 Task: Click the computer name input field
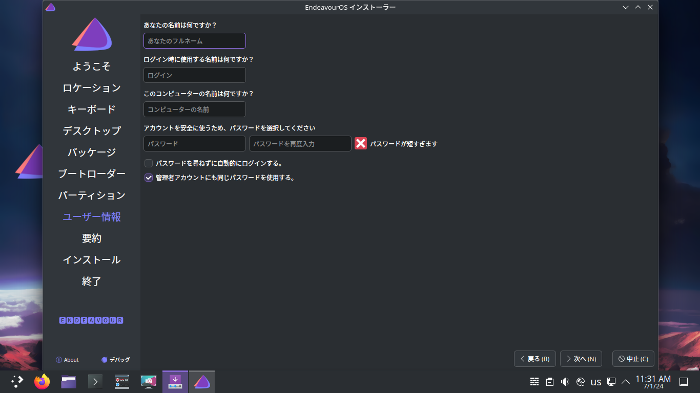click(x=195, y=110)
